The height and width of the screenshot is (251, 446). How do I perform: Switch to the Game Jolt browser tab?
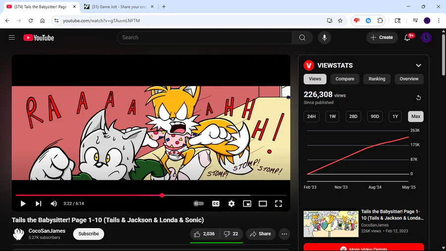118,6
